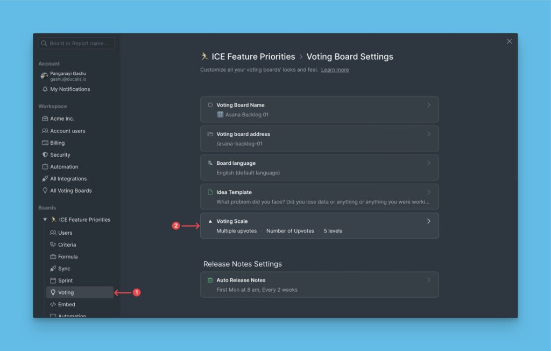
Task: Click the calendar icon beside Sprint
Action: coord(53,280)
